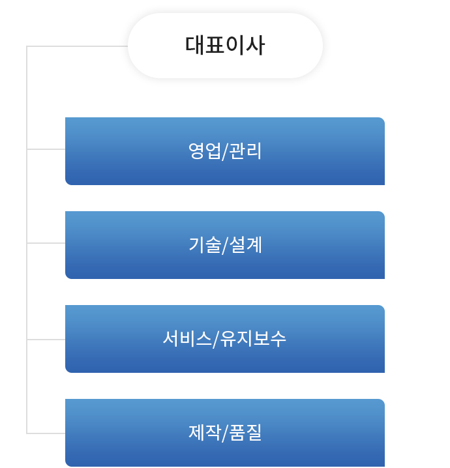Choose the 서비스/유지보수 blue box
This screenshot has height=468, width=450.
pyautogui.click(x=225, y=339)
